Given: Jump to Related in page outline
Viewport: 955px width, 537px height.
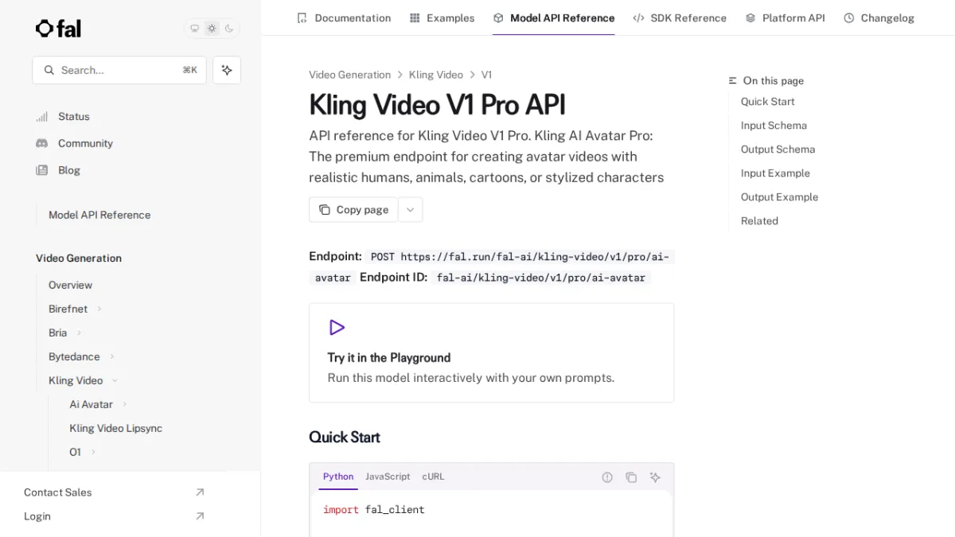Looking at the screenshot, I should pos(759,221).
